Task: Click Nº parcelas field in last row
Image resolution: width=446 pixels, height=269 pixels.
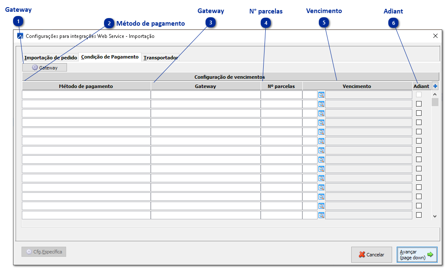Action: click(281, 215)
